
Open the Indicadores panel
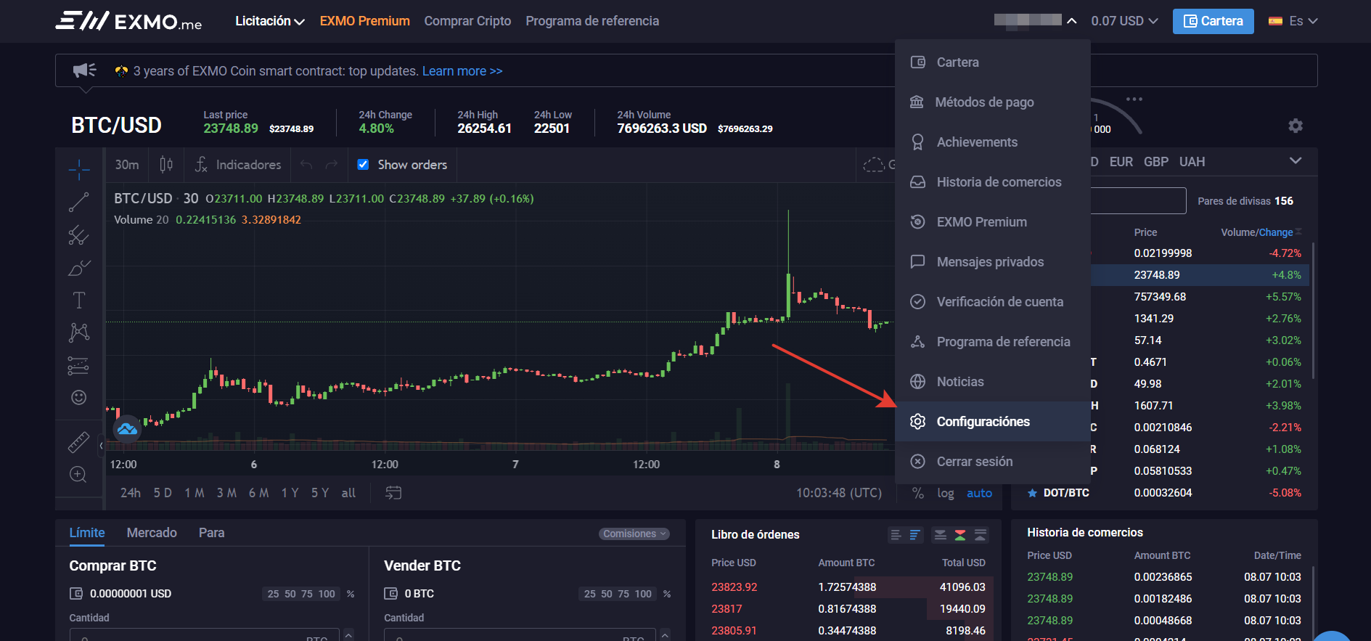click(x=238, y=165)
